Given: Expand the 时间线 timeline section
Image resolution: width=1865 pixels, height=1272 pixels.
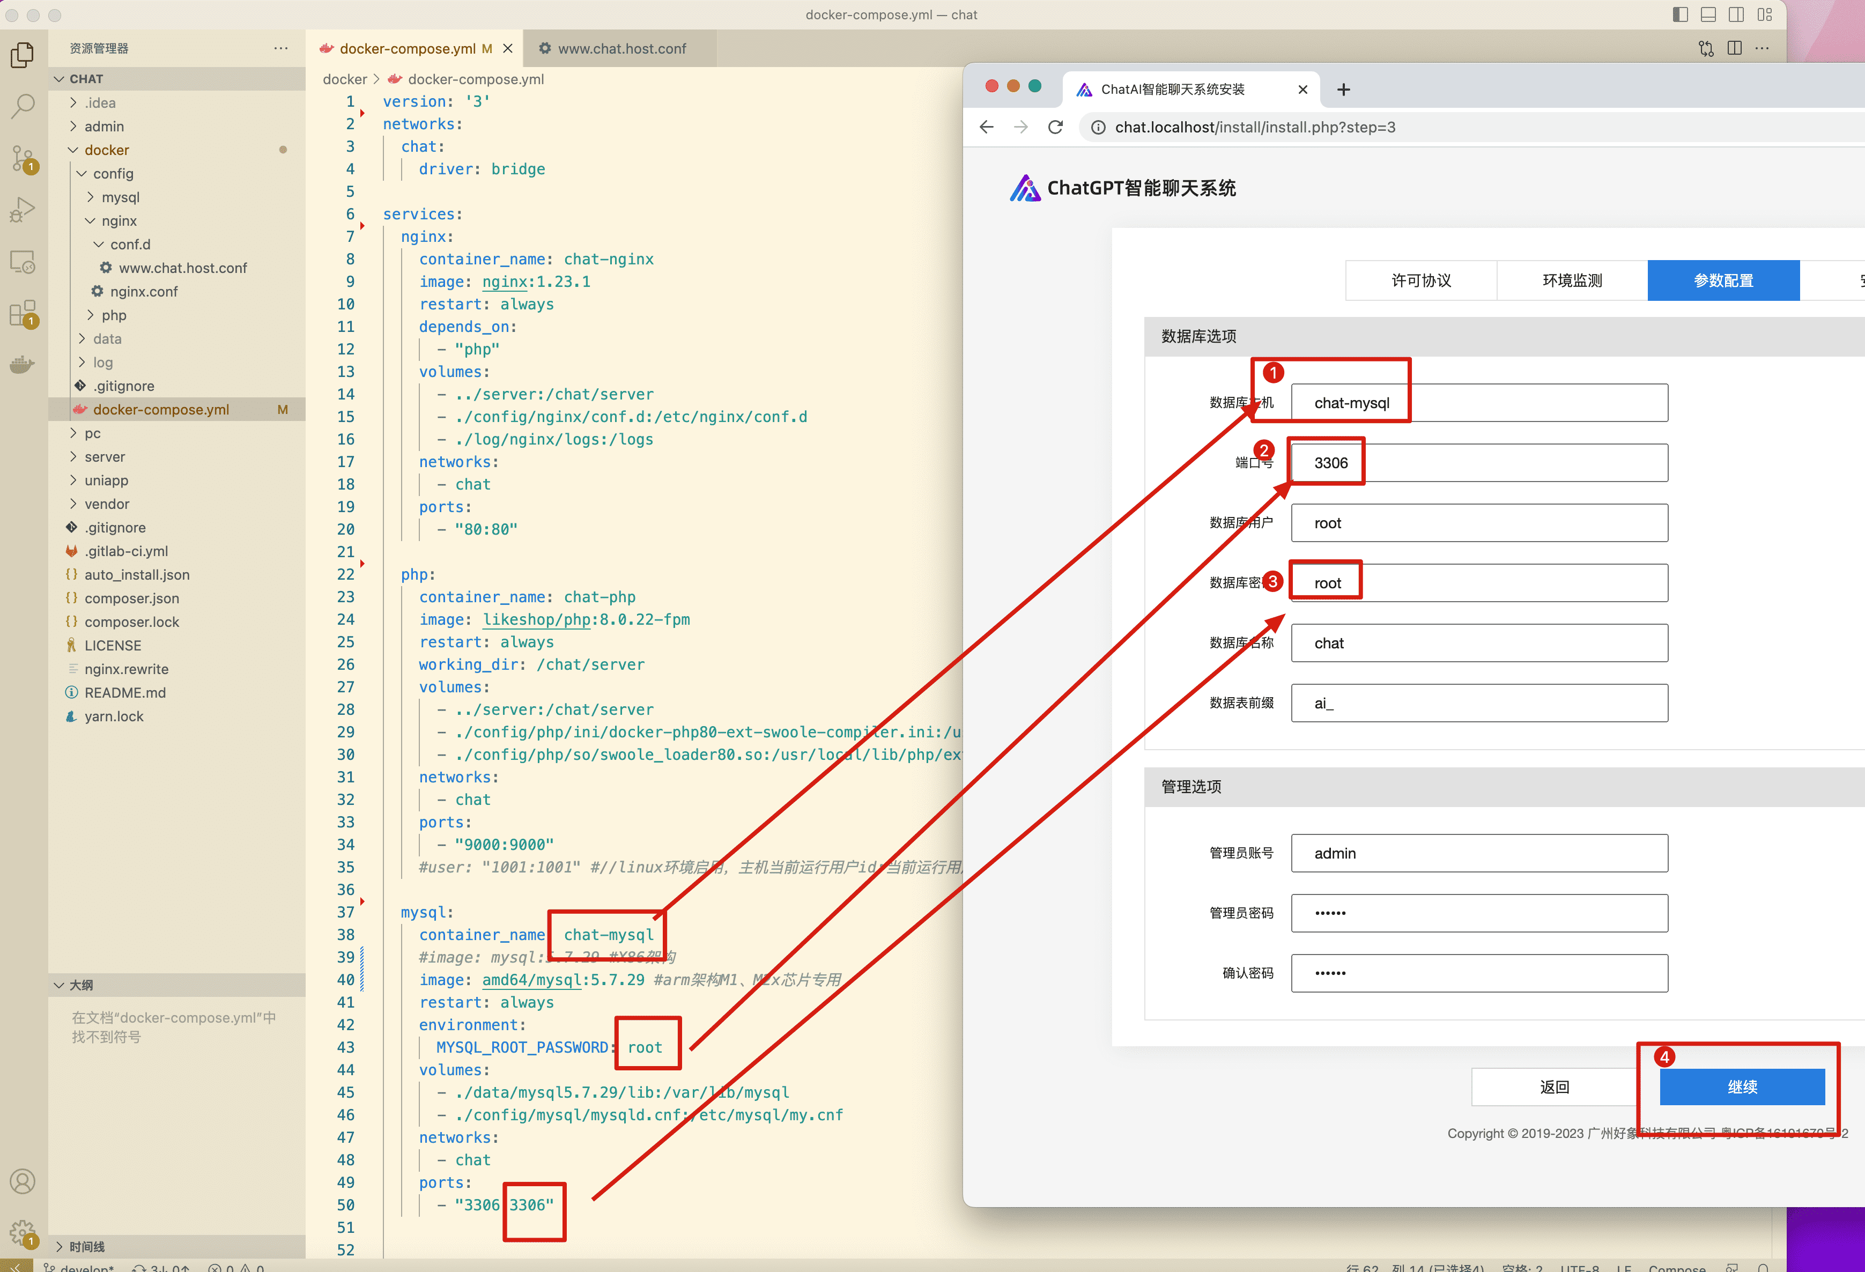Looking at the screenshot, I should pos(176,1247).
